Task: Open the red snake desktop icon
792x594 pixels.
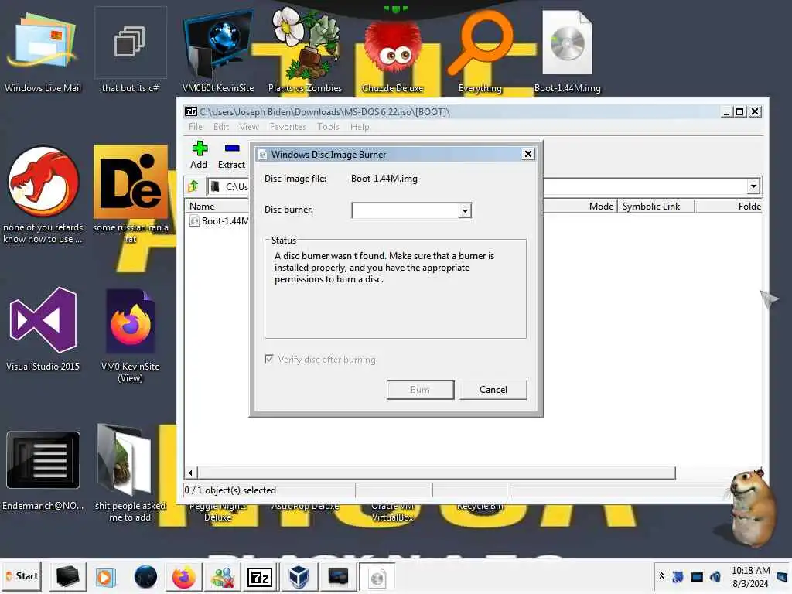Action: coord(43,194)
